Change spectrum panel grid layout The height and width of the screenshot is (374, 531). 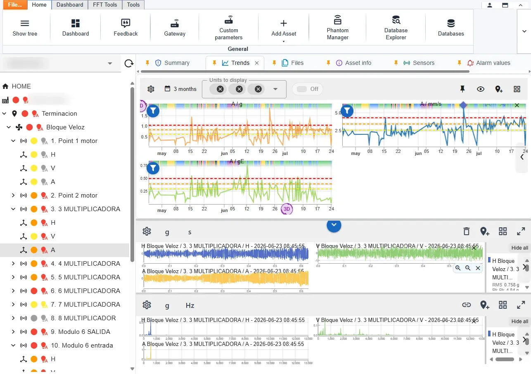point(503,305)
